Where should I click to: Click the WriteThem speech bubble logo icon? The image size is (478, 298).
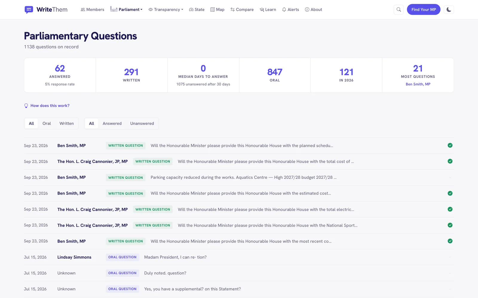click(x=29, y=10)
